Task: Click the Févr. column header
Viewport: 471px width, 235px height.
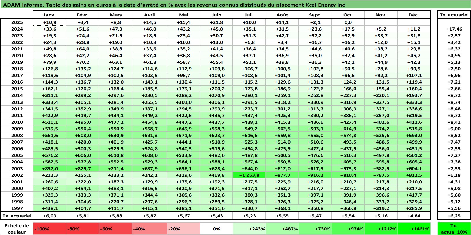Action: pyautogui.click(x=83, y=15)
